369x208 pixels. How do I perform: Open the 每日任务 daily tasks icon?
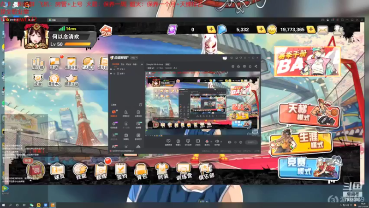(x=71, y=63)
